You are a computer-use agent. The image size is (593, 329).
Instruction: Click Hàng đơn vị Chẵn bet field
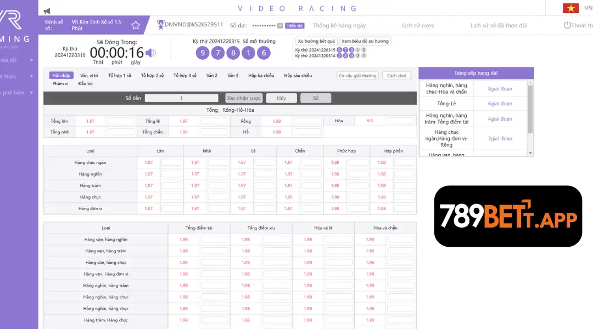tap(311, 209)
